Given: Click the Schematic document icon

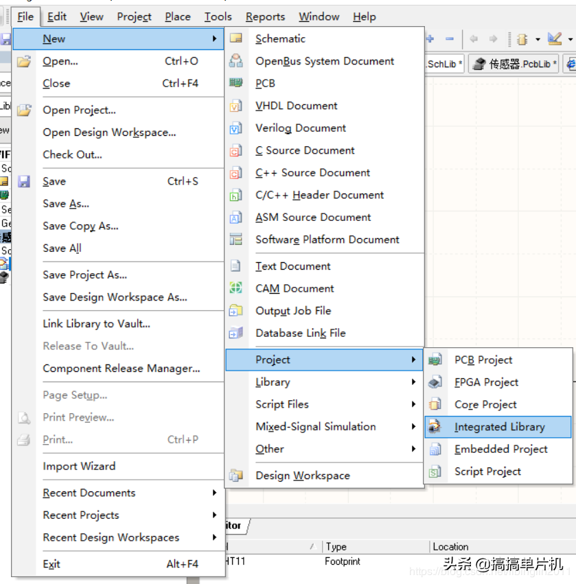Looking at the screenshot, I should click(x=236, y=38).
